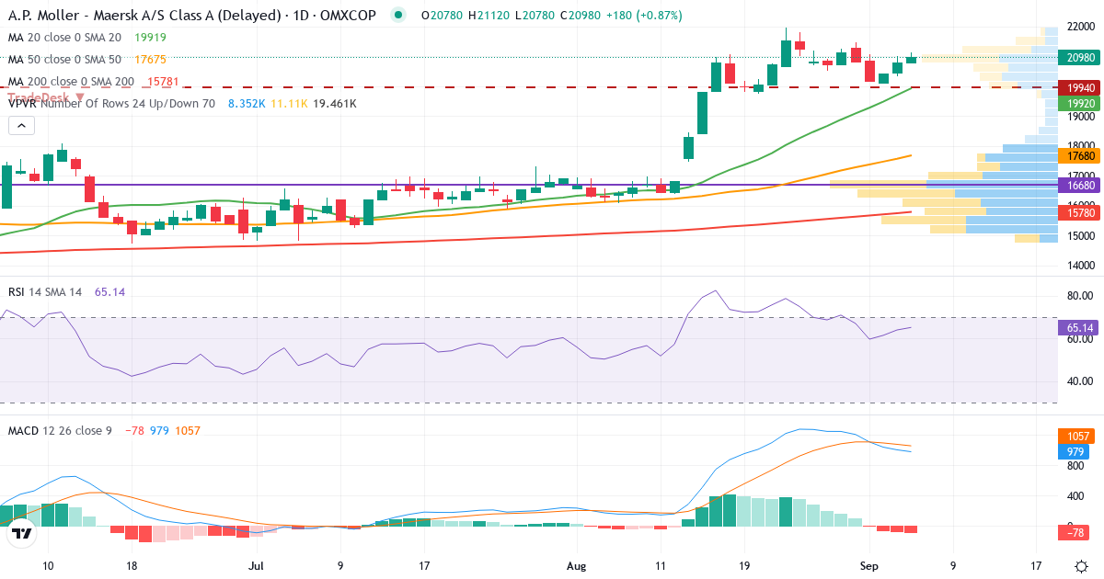Screen dimensions: 1104x579
Task: Click the orange 1057 signal value in legend
Action: point(188,430)
